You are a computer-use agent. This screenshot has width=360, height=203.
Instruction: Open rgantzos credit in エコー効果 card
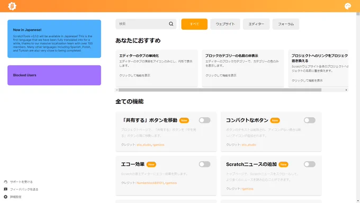pos(171,183)
